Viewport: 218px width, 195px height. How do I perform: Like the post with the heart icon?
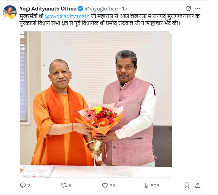point(105,186)
